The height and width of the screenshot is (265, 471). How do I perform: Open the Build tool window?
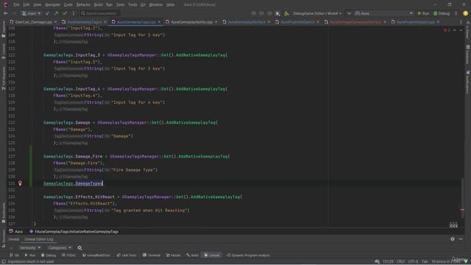(x=192, y=255)
